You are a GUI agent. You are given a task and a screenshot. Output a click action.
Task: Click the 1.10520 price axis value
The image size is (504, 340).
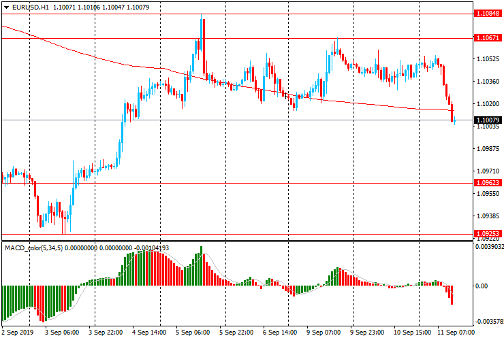point(488,59)
